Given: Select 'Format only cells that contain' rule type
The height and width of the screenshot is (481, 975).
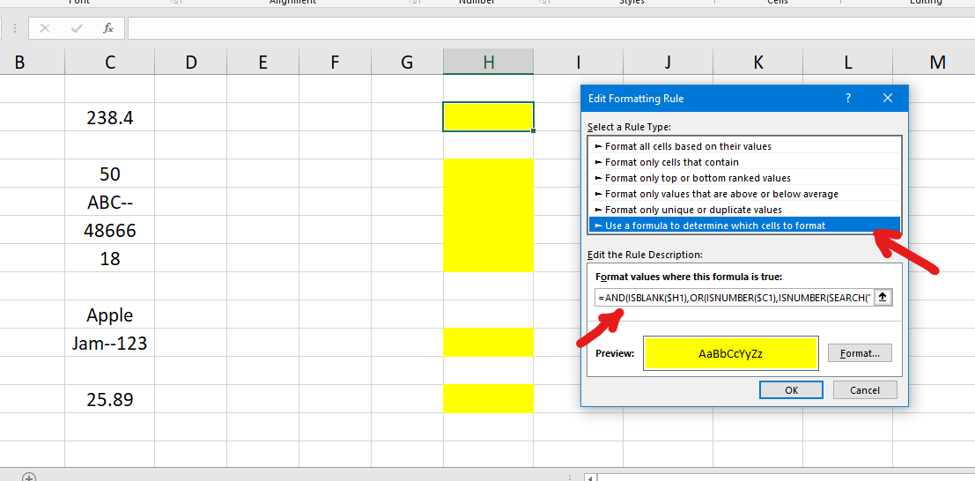Looking at the screenshot, I should pyautogui.click(x=744, y=162).
